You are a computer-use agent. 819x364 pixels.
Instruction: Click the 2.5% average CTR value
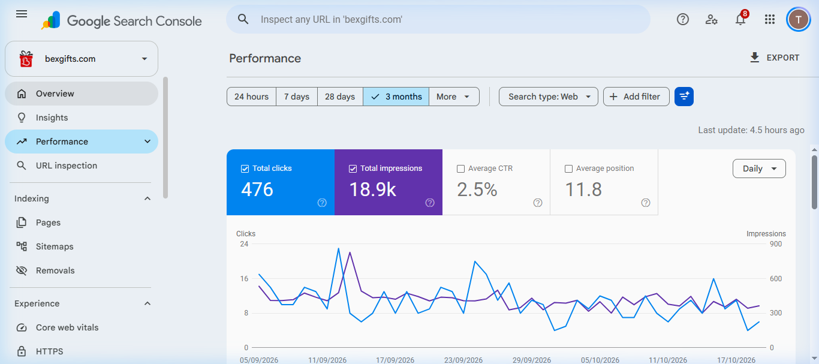coord(477,189)
